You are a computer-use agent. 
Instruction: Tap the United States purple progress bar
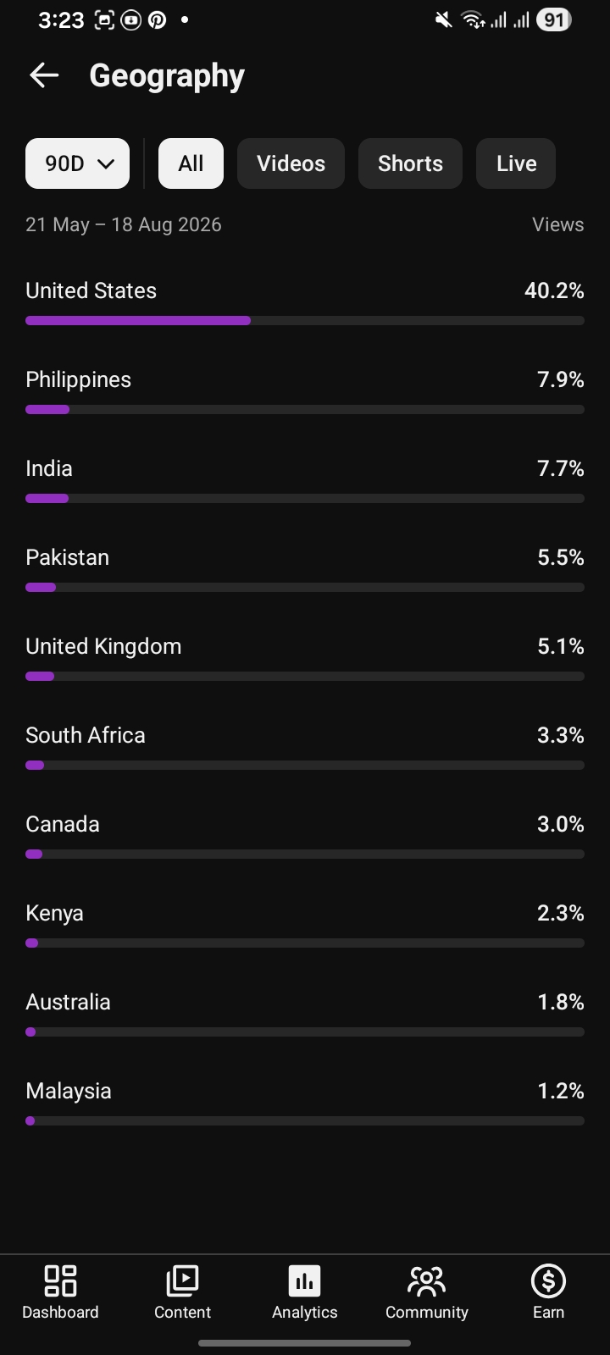click(138, 321)
